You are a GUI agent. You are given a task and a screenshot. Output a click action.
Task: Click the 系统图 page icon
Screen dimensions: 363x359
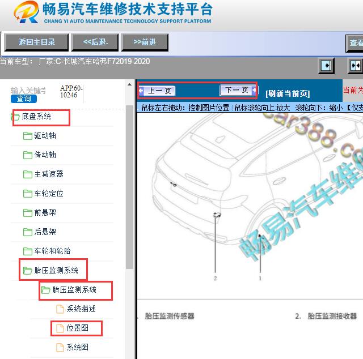click(x=60, y=347)
